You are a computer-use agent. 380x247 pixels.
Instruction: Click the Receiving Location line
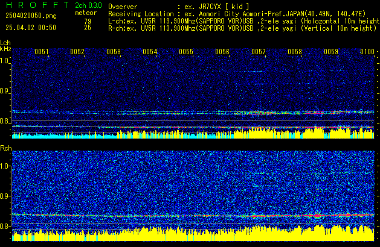pos(237,14)
